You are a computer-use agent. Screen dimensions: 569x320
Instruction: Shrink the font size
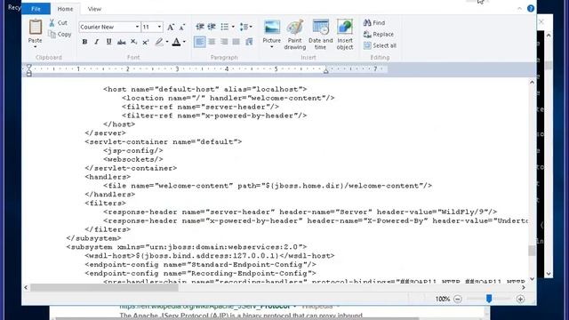(x=182, y=27)
